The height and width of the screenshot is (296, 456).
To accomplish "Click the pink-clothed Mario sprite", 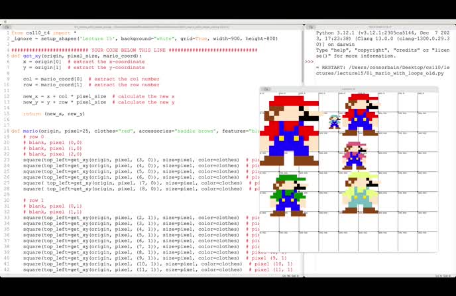I will pyautogui.click(x=354, y=155).
